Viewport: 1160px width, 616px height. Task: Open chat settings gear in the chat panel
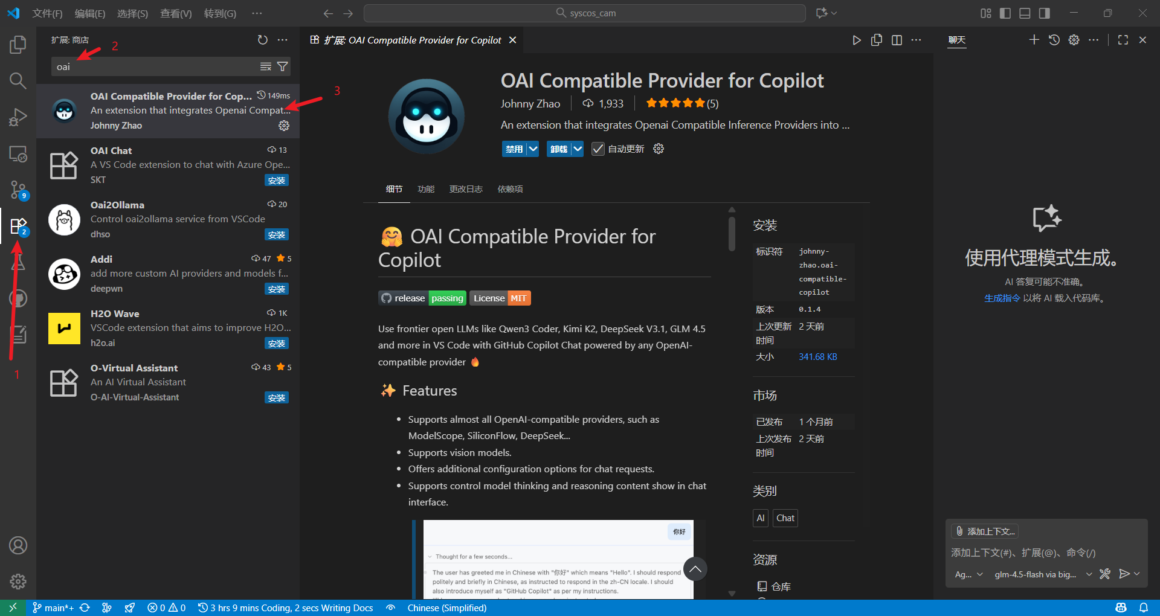tap(1074, 40)
